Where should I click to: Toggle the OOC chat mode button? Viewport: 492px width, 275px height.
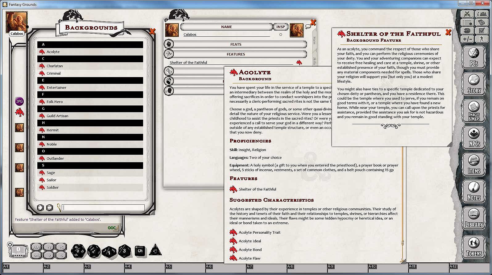(x=113, y=228)
